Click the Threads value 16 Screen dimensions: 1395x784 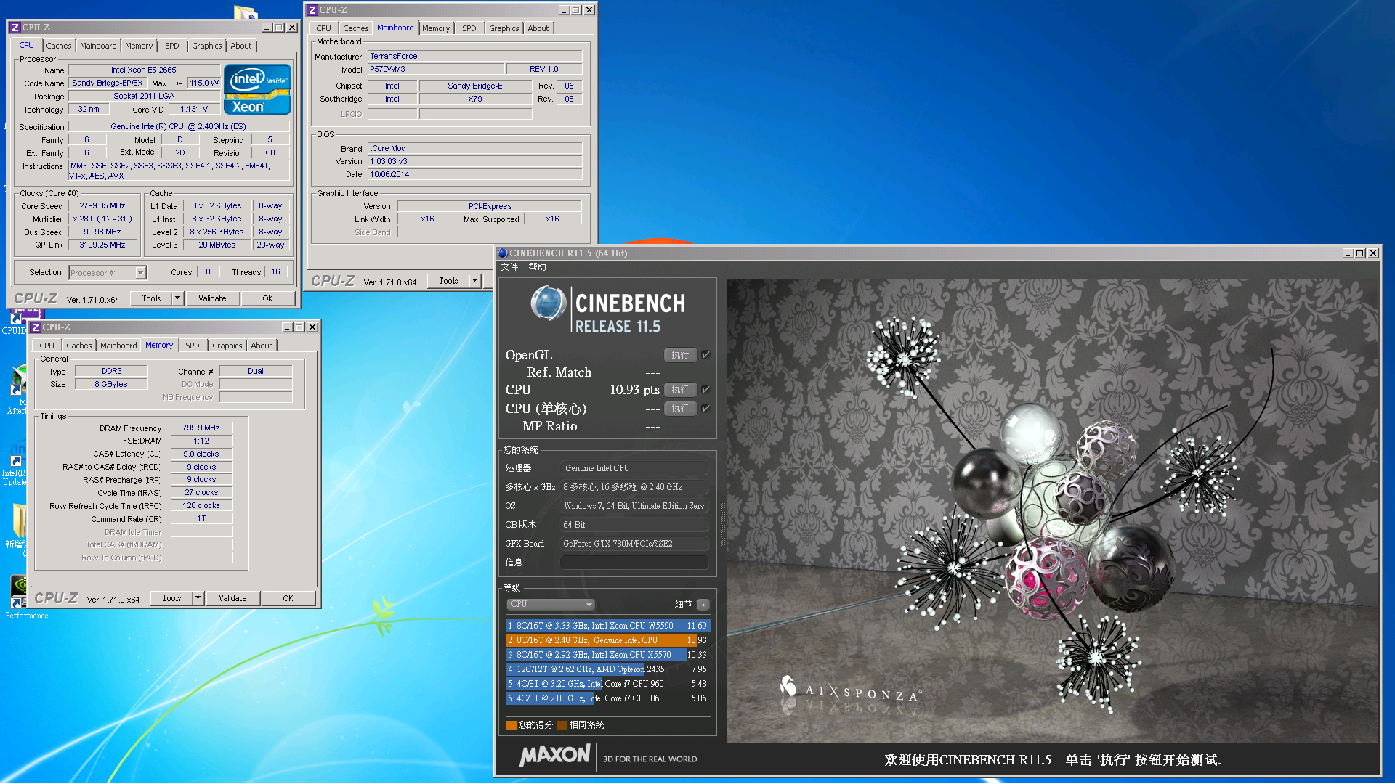pyautogui.click(x=276, y=272)
